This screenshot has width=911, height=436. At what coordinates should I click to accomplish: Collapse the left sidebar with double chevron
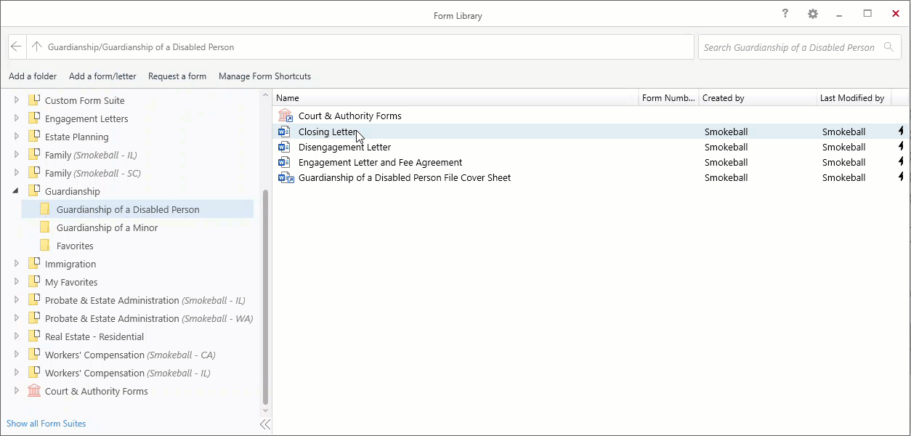[264, 424]
